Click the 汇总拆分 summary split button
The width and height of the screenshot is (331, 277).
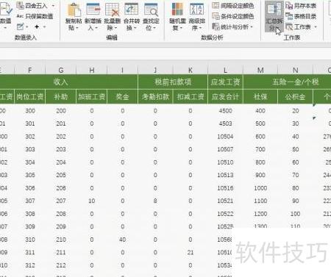point(274,17)
